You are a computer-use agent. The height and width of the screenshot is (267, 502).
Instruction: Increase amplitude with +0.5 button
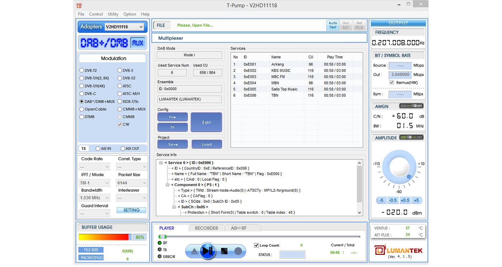pyautogui.click(x=405, y=200)
